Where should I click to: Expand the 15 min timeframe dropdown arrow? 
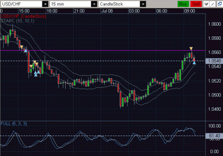[x=94, y=4]
